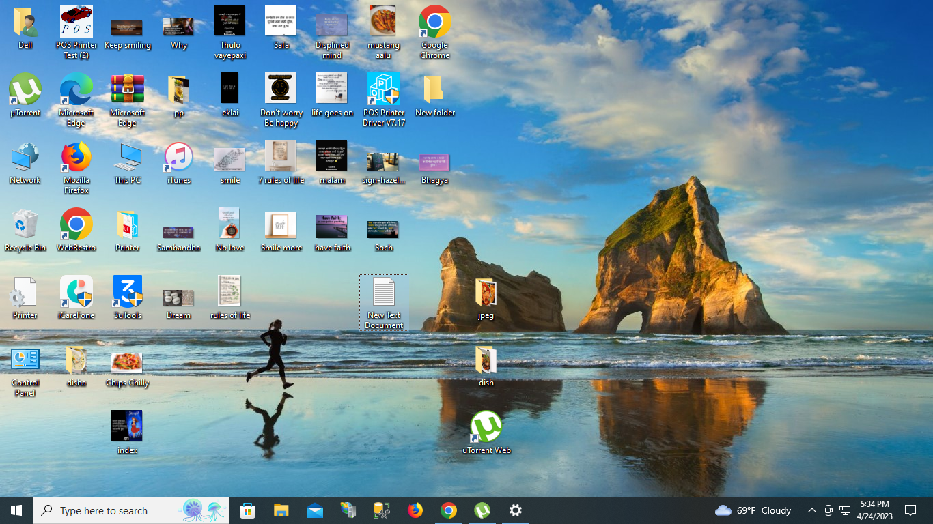Open Settings gear in the taskbar
The height and width of the screenshot is (524, 933).
516,510
